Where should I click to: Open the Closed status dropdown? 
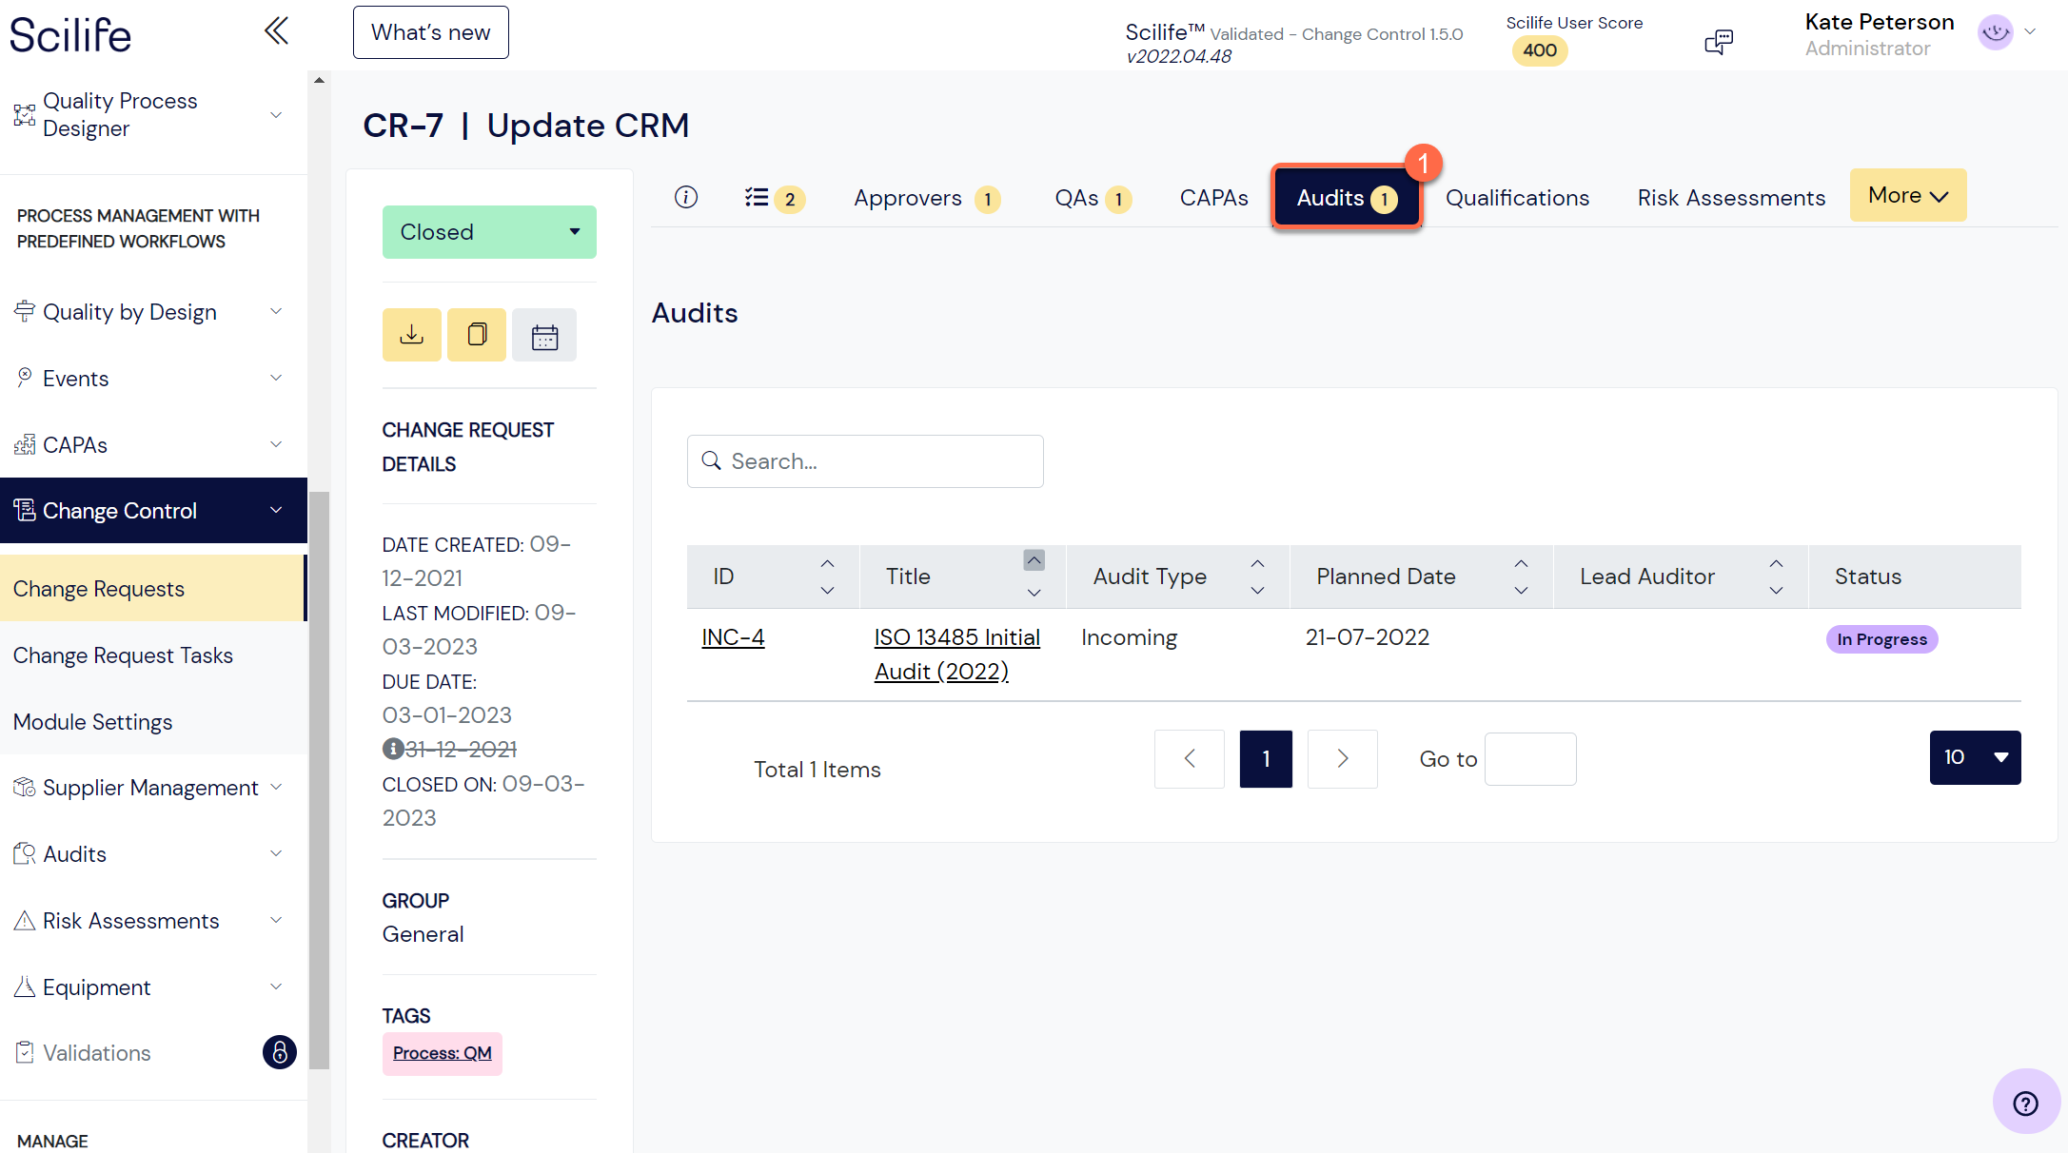point(489,232)
